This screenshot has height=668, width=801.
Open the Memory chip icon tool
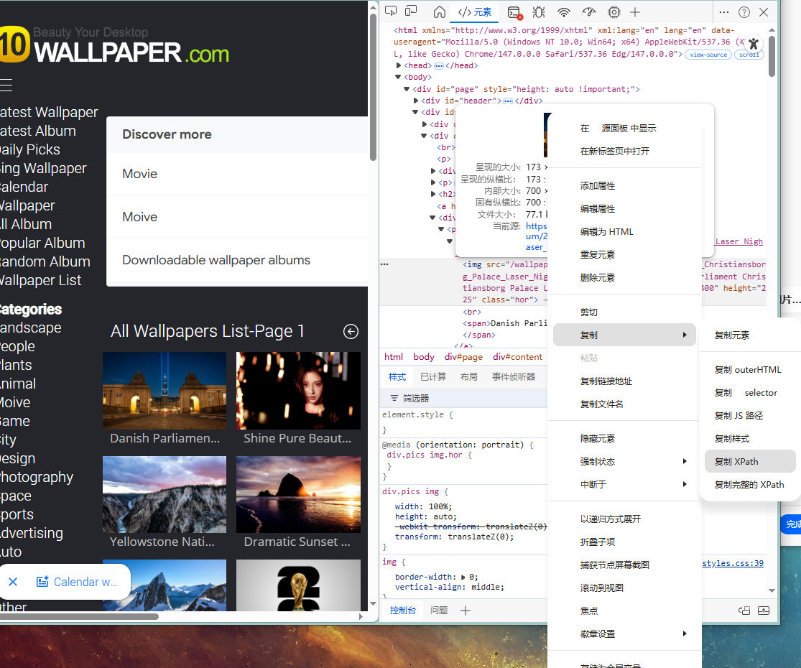point(614,11)
